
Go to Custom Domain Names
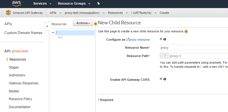coord(23,33)
